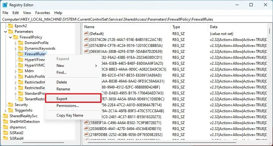Viewport: 273px width, 146px height.
Task: Collapse the FirewallPolicy tree node
Action: pos(10,37)
